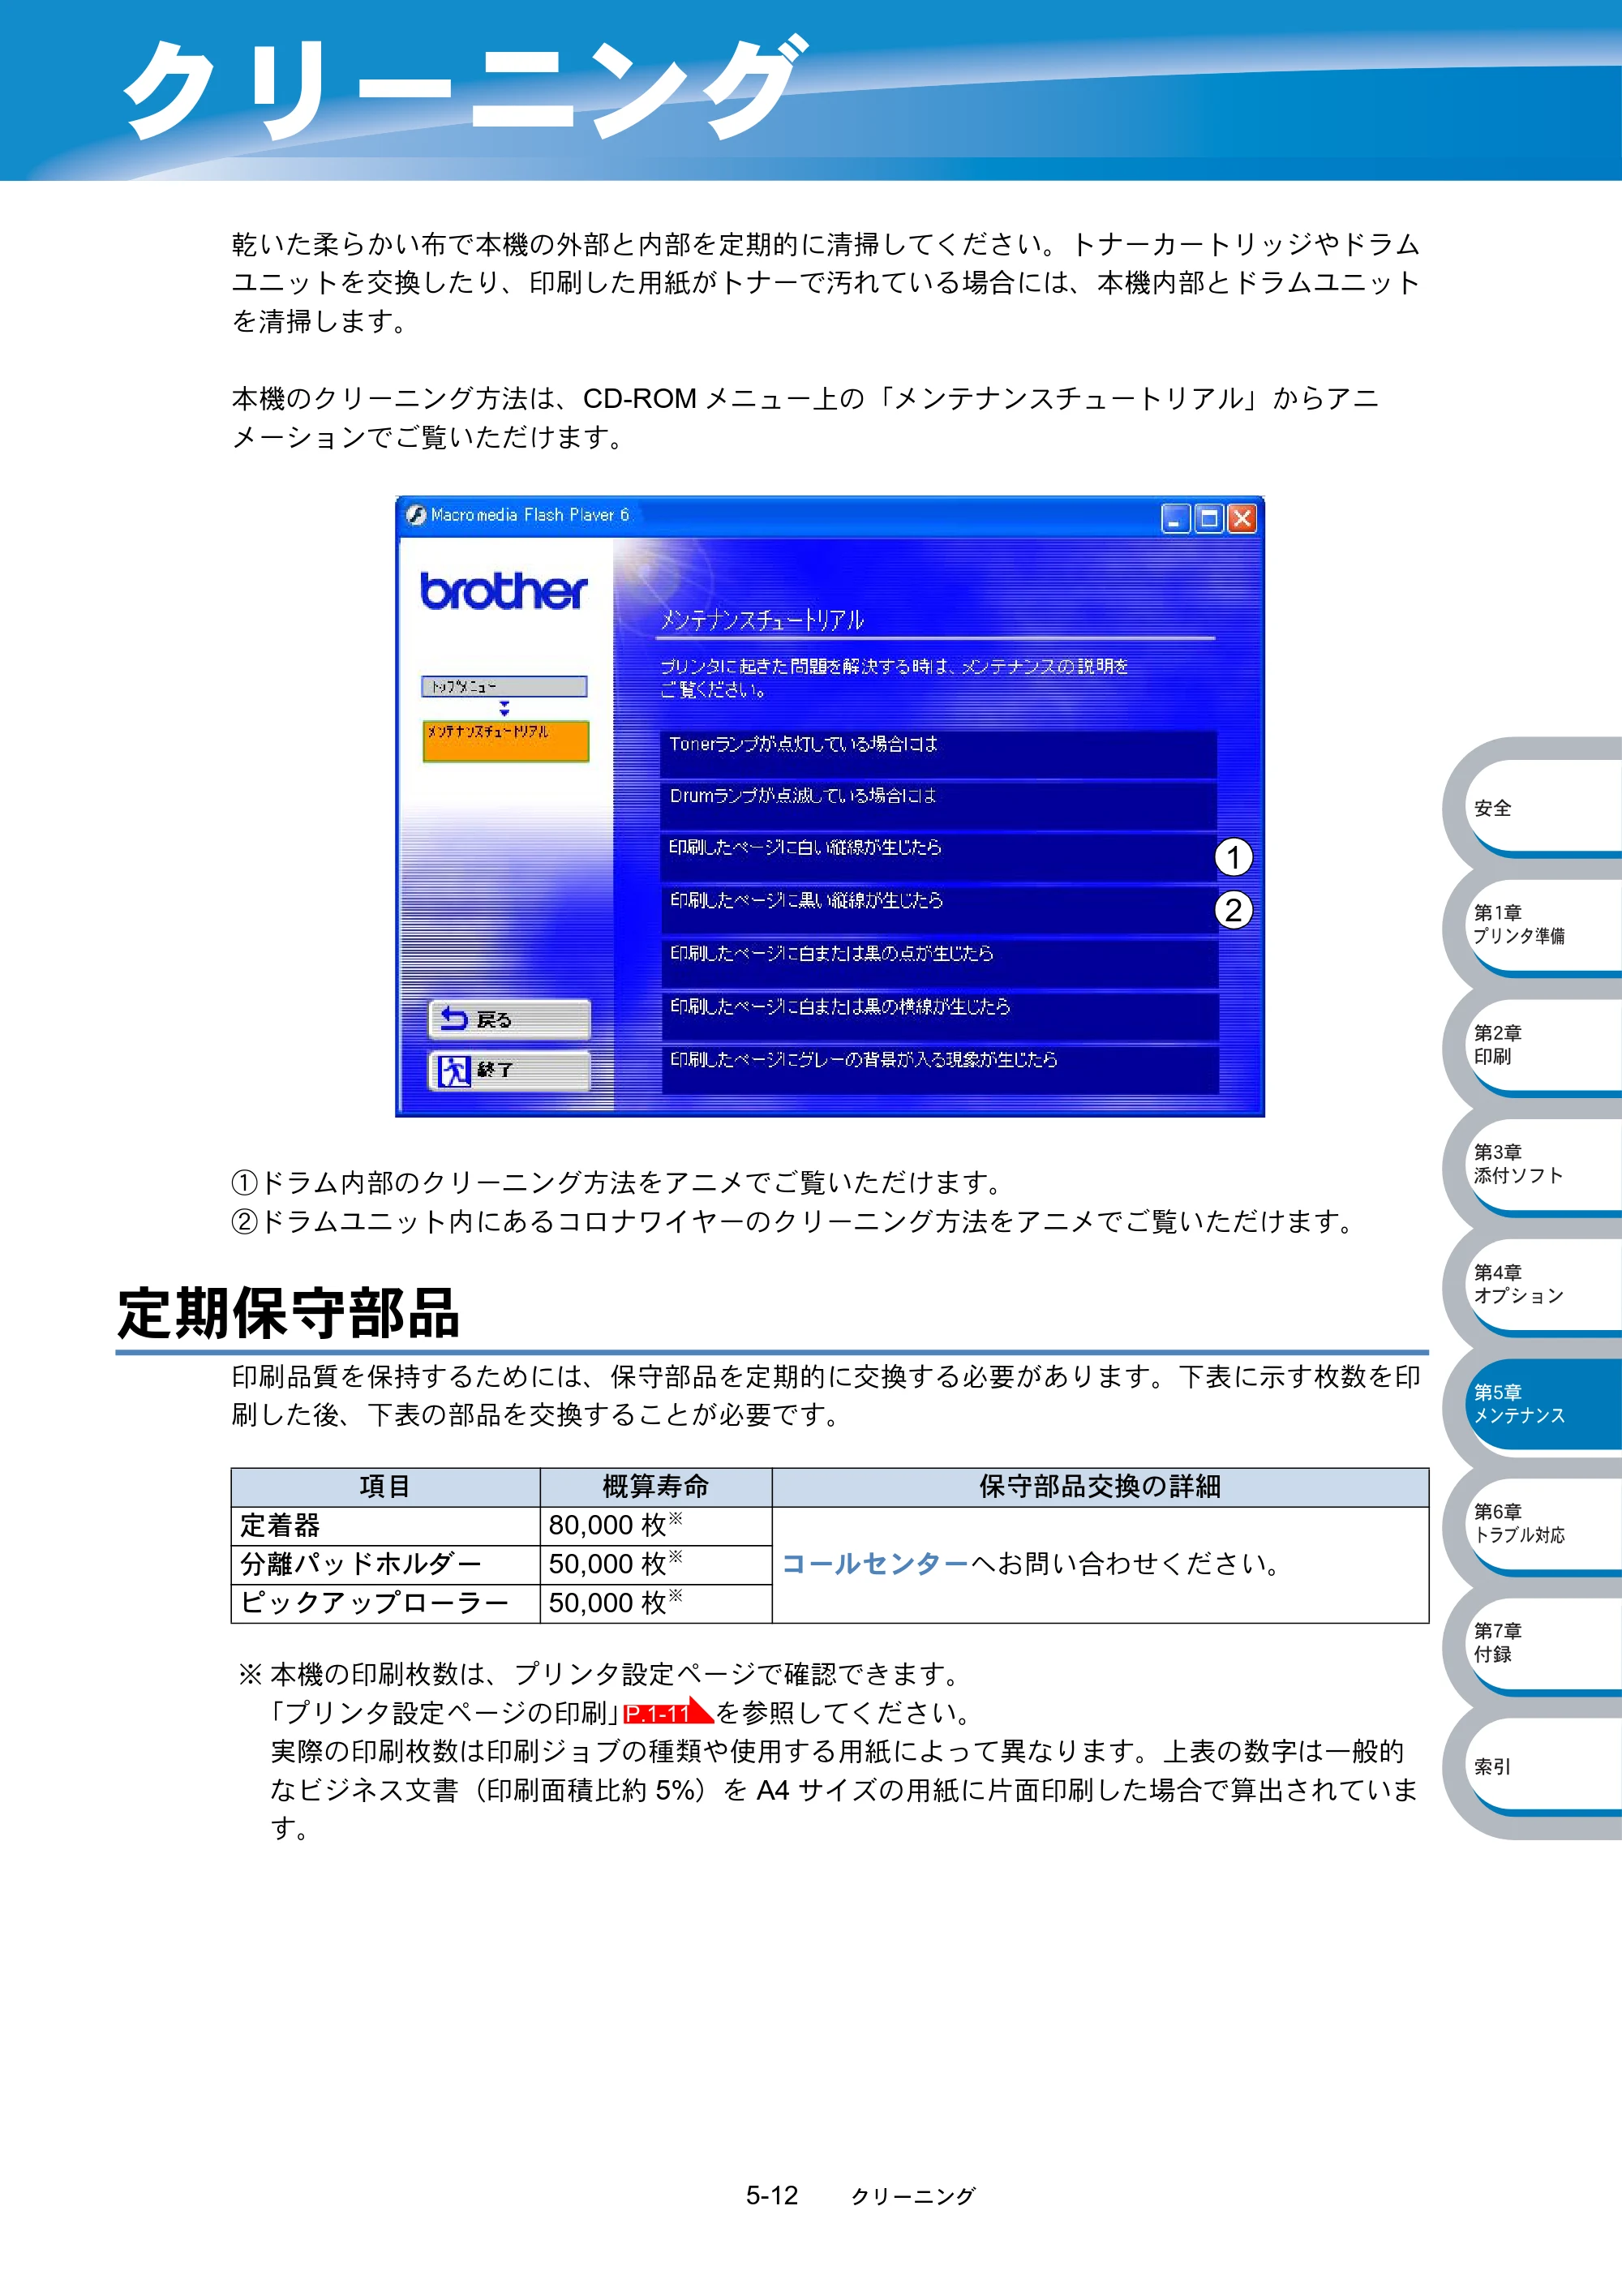
Task: Click the ピックアップローラー table cell
Action: pos(386,1603)
